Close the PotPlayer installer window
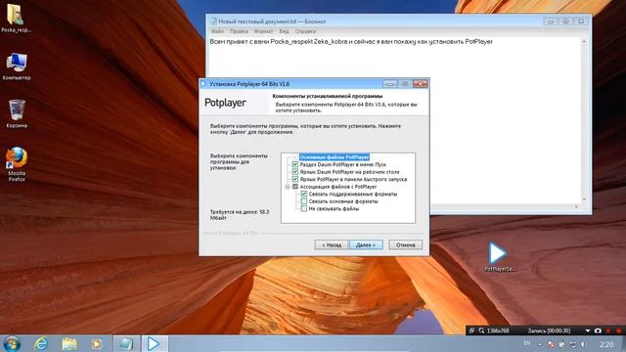 (x=420, y=84)
